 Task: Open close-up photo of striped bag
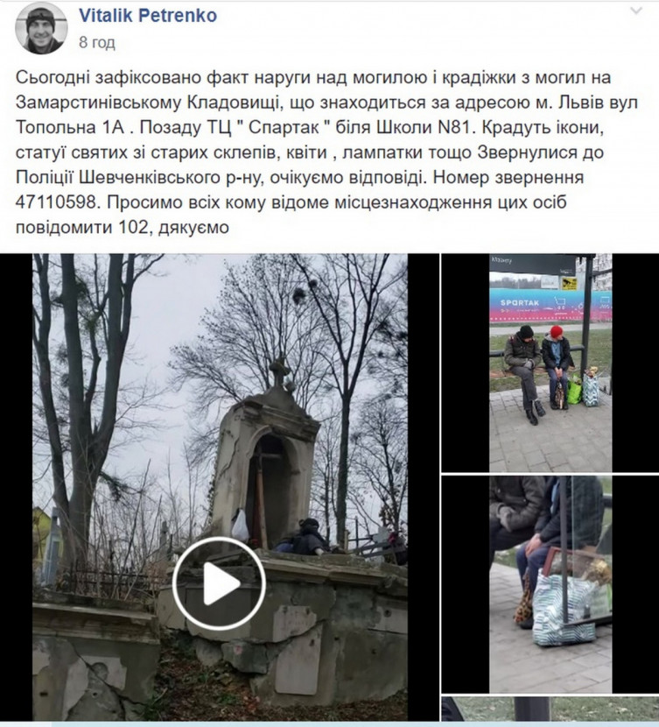point(550,584)
